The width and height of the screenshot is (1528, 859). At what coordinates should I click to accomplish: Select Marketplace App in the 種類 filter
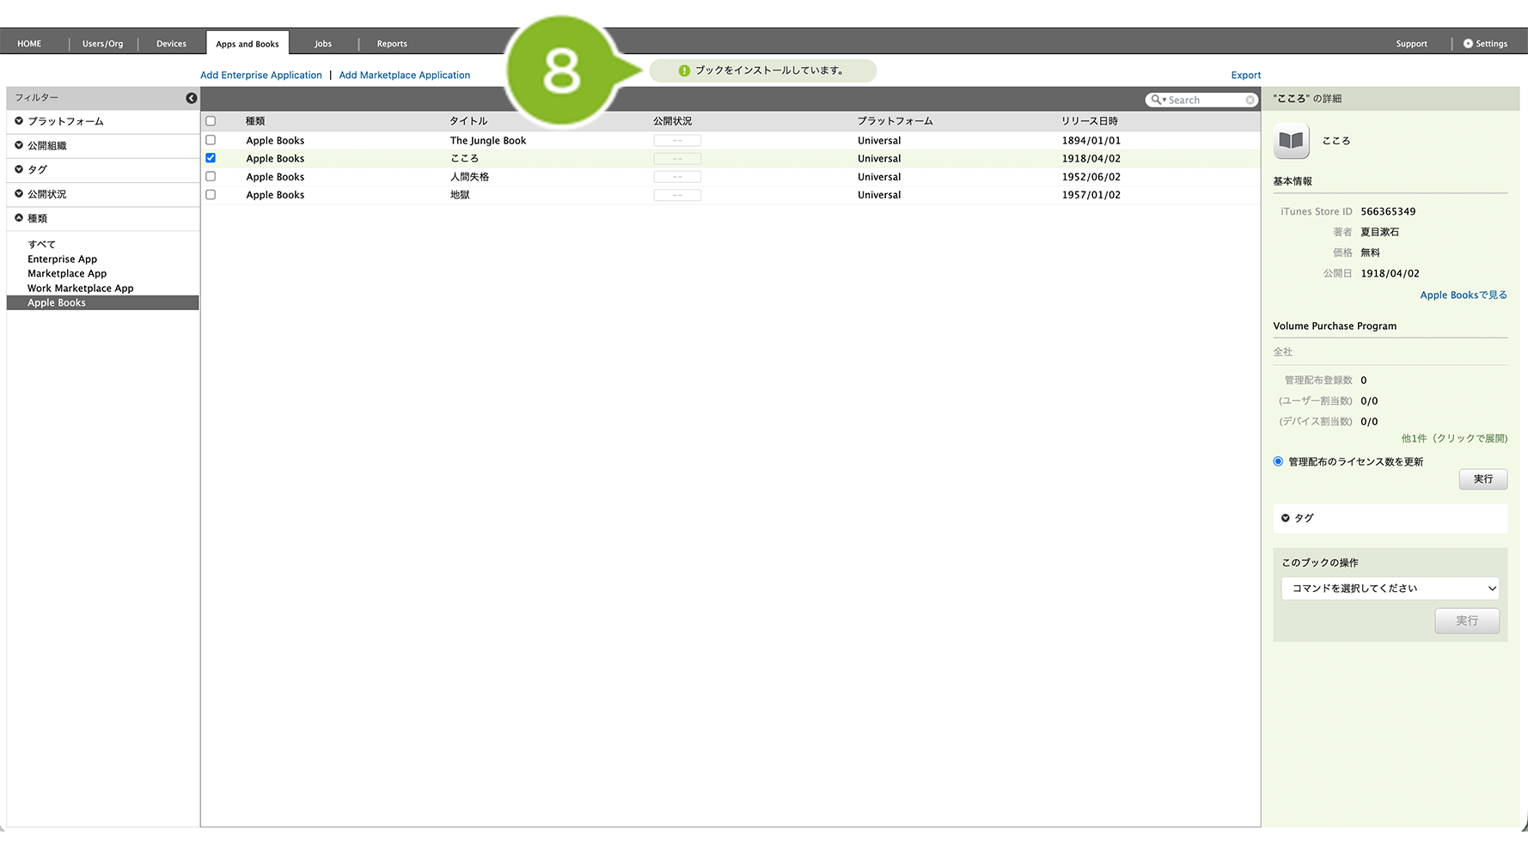[x=67, y=274]
